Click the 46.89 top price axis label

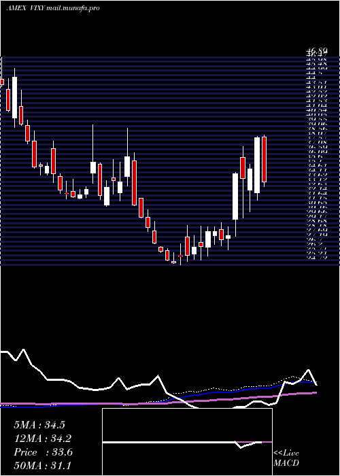coord(316,52)
